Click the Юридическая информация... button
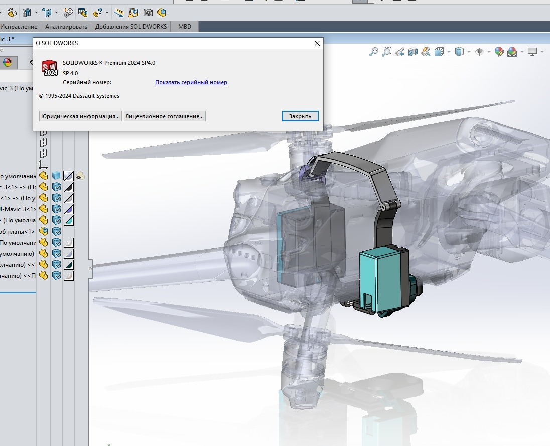550x446 pixels. 80,116
